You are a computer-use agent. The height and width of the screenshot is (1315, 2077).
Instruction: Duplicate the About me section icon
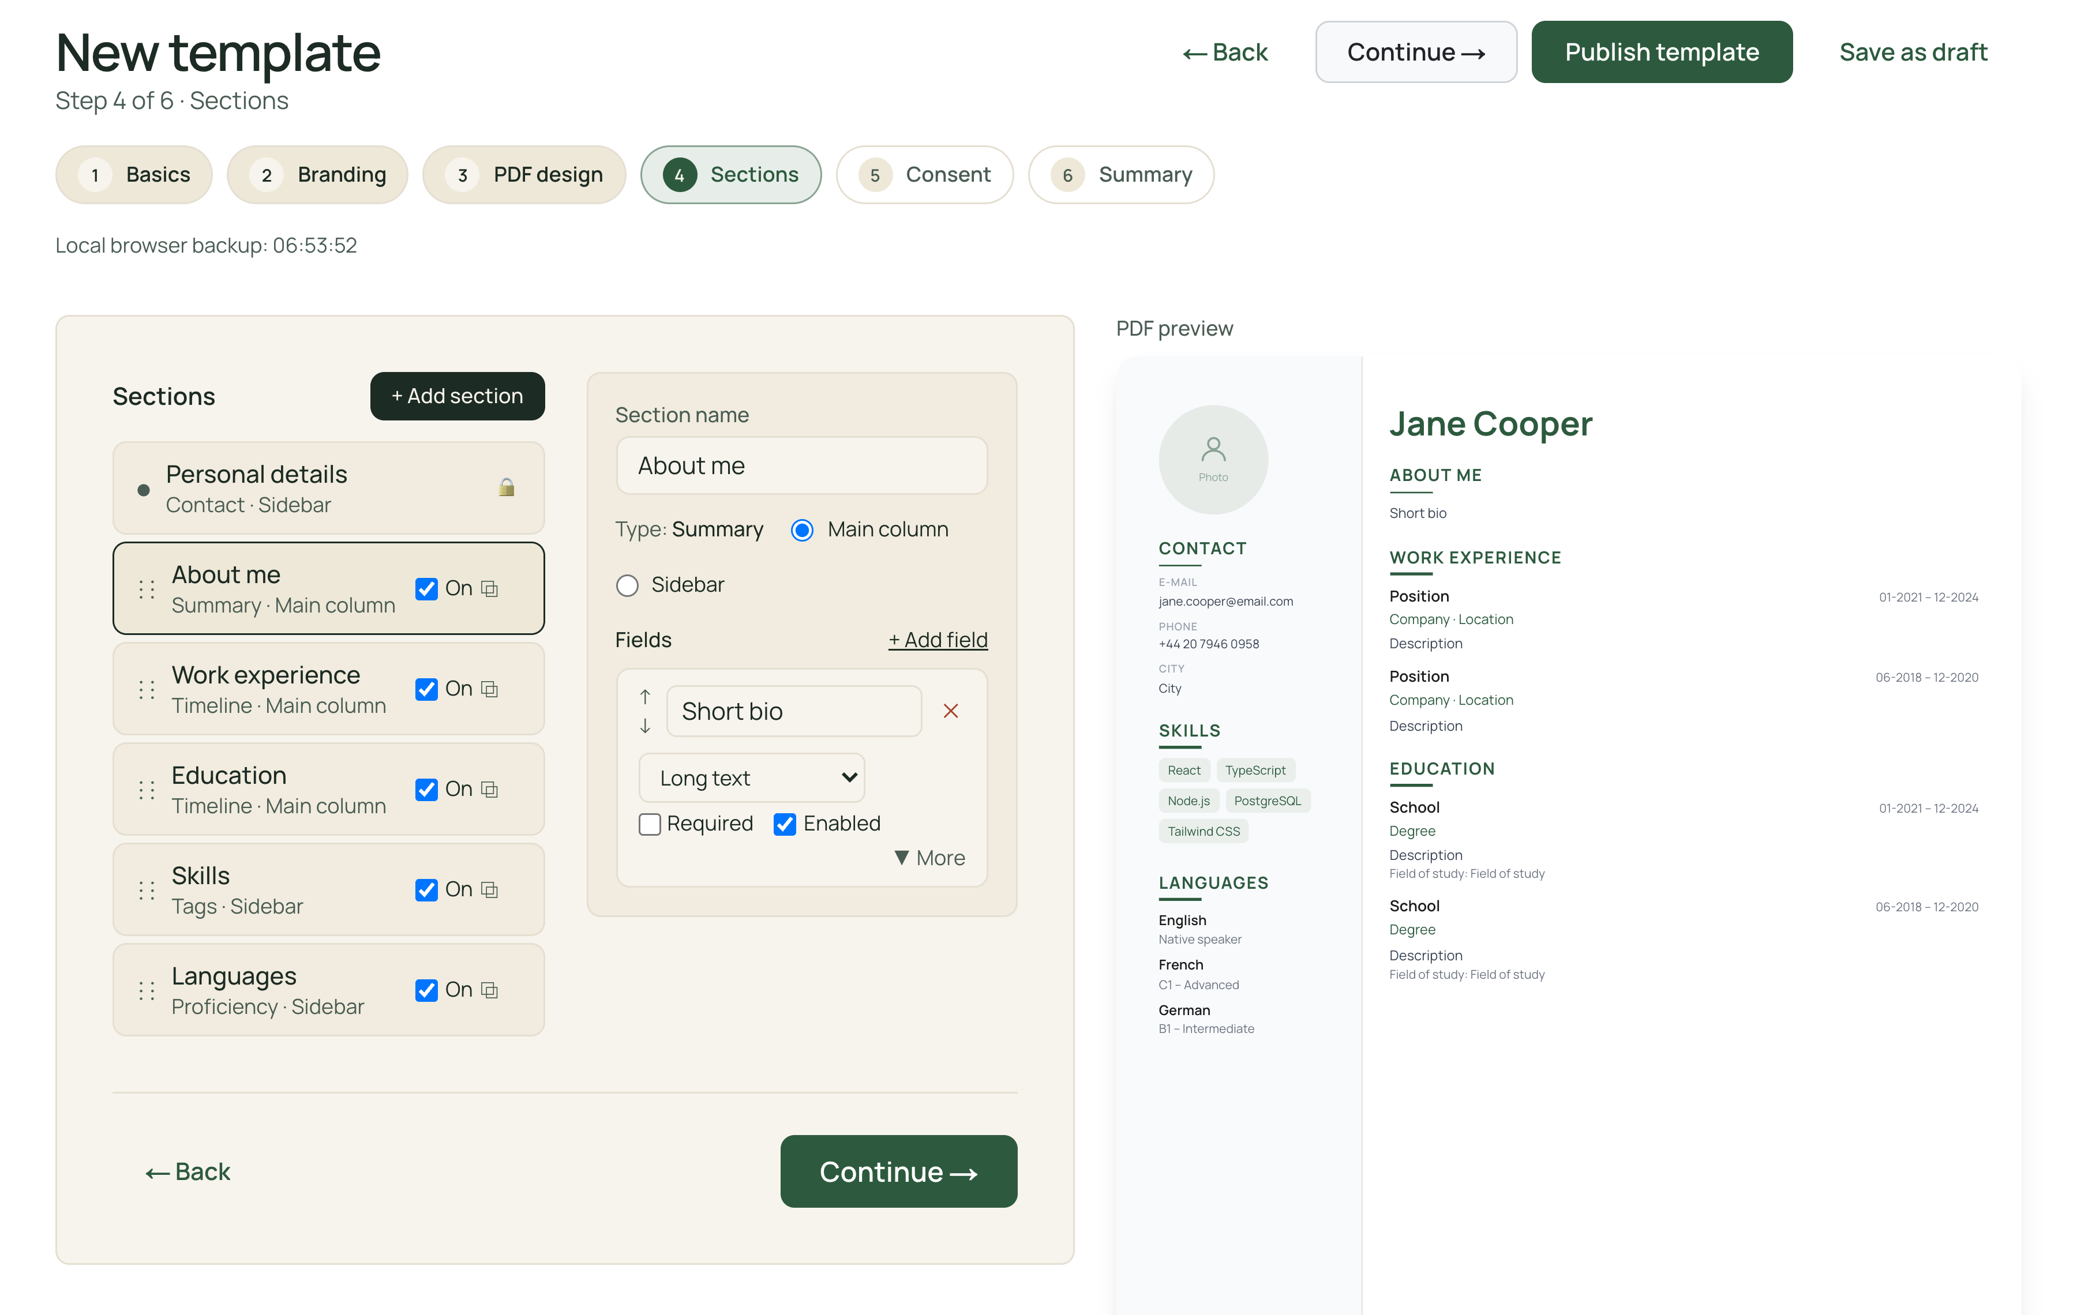[x=489, y=589]
